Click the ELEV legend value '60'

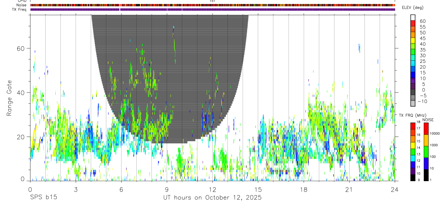point(422,21)
